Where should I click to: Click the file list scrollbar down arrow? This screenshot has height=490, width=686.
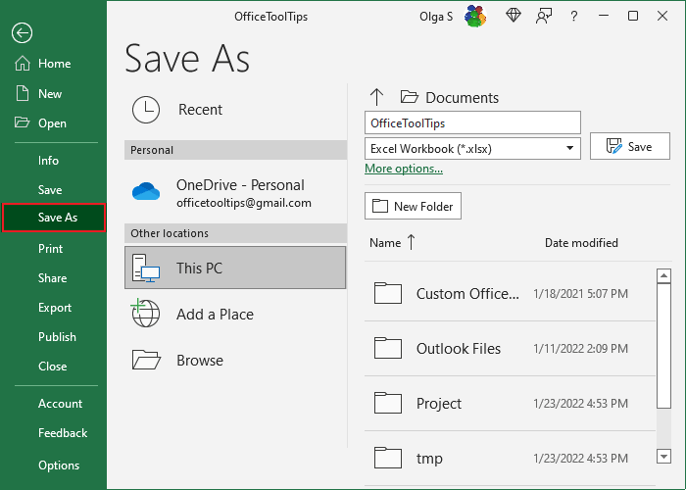(663, 457)
